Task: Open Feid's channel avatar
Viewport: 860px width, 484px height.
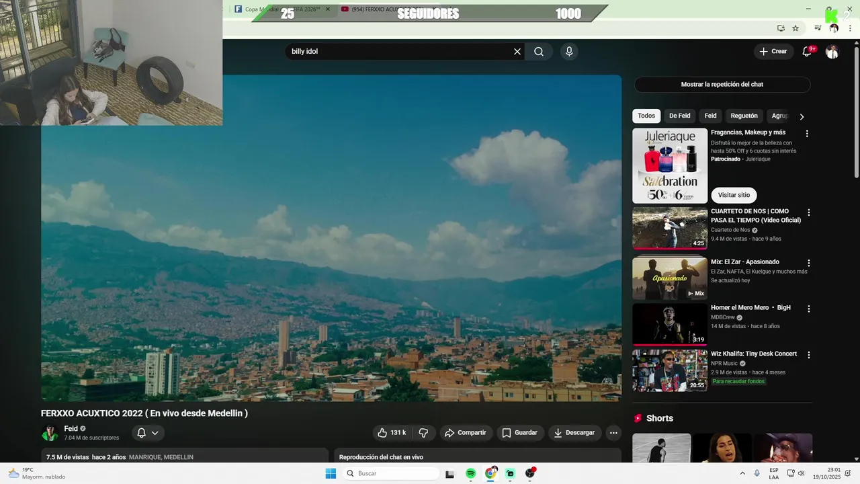Action: pyautogui.click(x=50, y=433)
